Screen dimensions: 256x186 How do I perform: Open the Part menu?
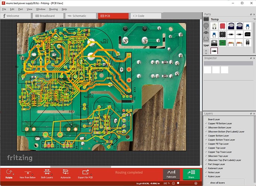point(20,9)
